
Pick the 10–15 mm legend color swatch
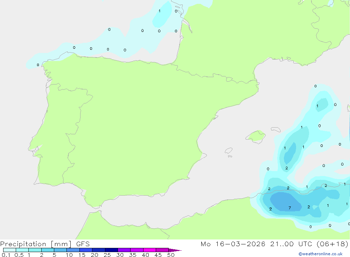pyautogui.click(x=73, y=250)
